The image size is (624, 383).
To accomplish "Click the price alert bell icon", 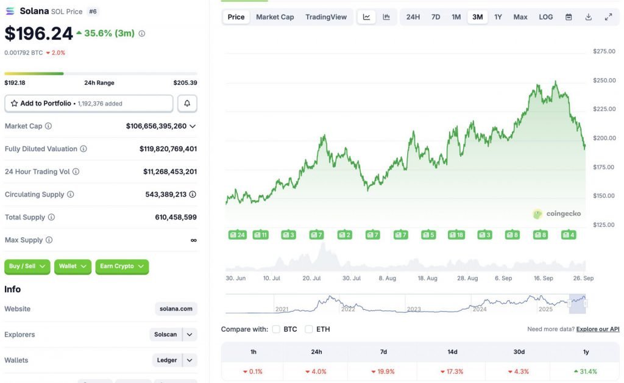I will 187,104.
